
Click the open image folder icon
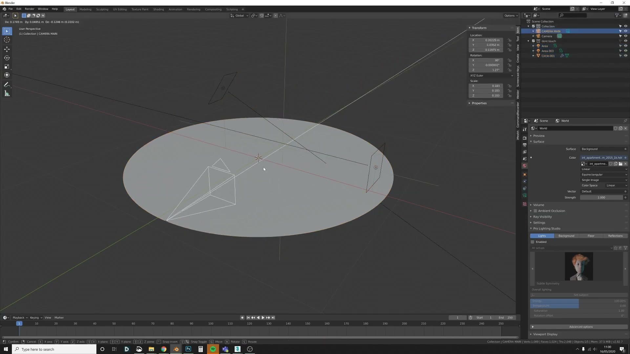point(620,164)
